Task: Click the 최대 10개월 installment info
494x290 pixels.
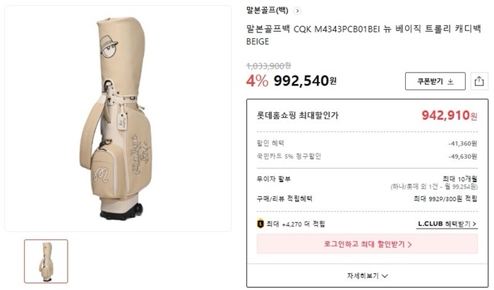Action: 459,179
